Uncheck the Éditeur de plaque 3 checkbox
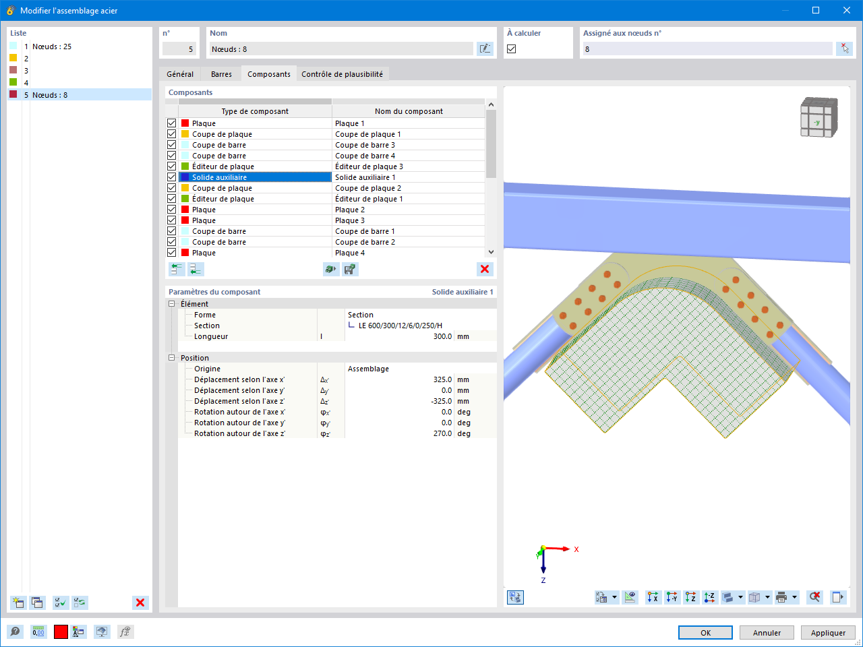Viewport: 863px width, 647px height. pos(172,166)
